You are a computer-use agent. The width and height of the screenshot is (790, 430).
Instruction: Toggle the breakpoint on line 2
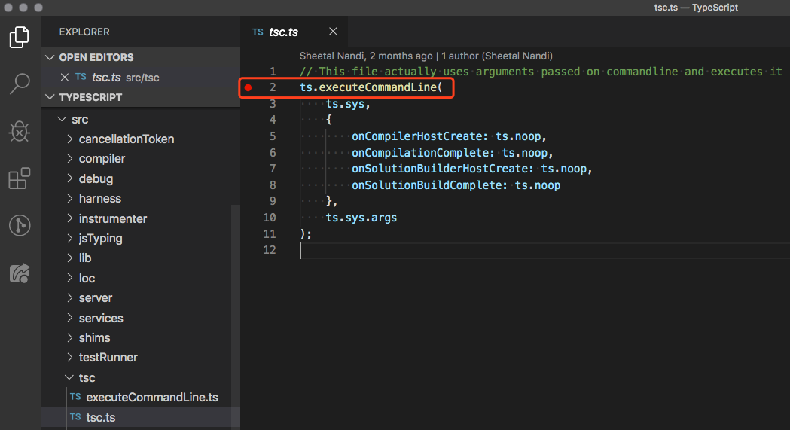(x=249, y=88)
